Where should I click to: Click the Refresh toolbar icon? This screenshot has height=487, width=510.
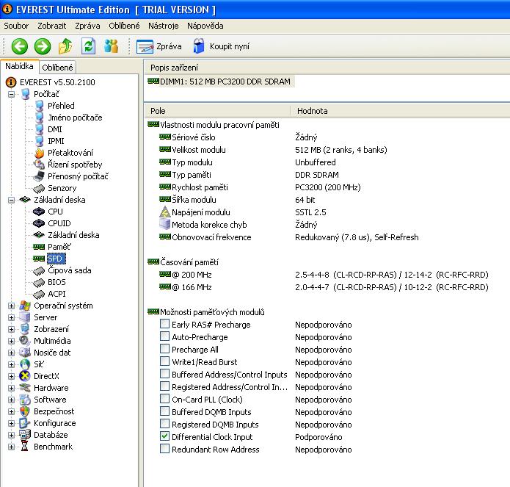88,46
